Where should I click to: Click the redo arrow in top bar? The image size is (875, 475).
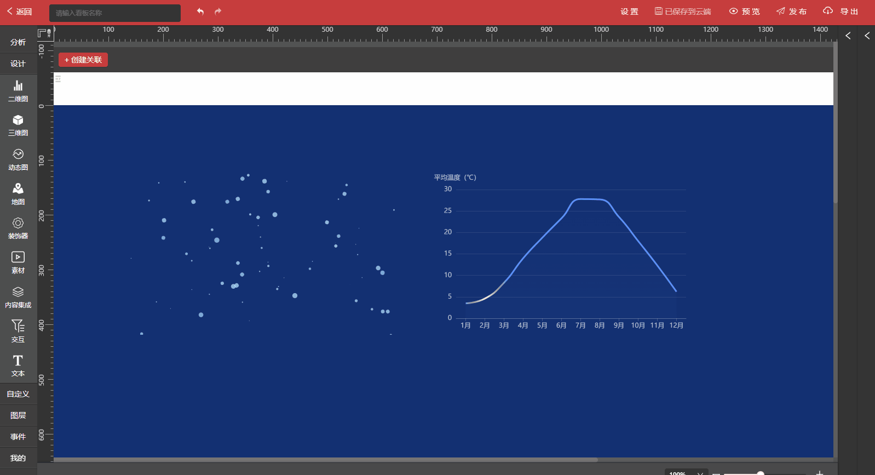coord(218,12)
